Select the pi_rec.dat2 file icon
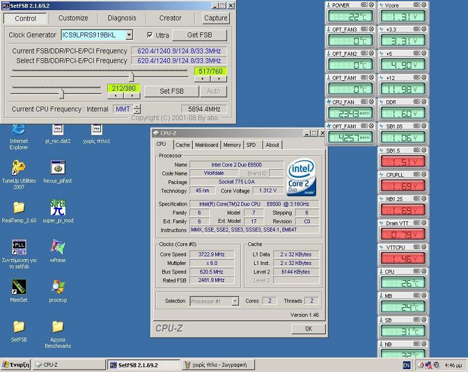 [x=58, y=130]
